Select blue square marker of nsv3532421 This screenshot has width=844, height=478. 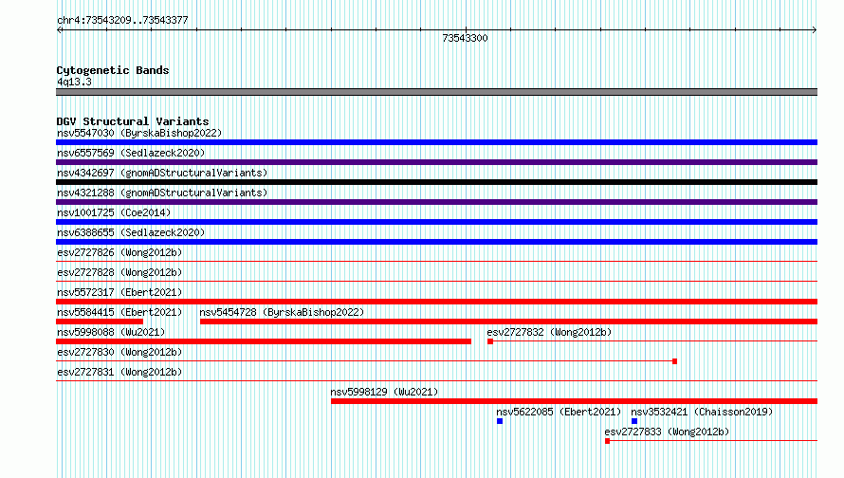634,421
